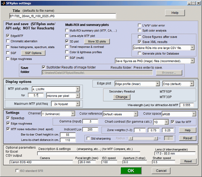Enable SQF (multi) checkbox

[x=67, y=58]
